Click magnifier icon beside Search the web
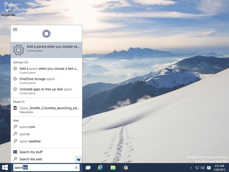Screen dimensions: 229x172 tap(15, 159)
